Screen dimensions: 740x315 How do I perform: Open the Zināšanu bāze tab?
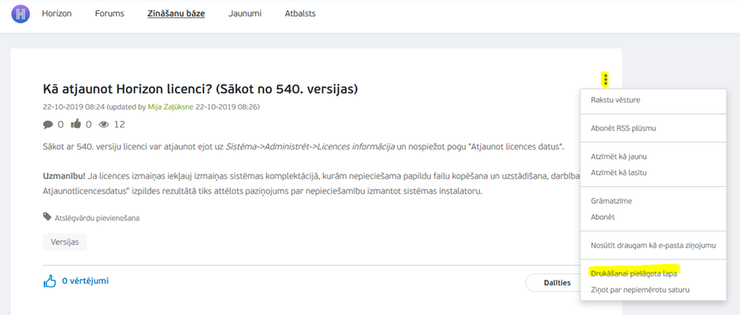(176, 13)
